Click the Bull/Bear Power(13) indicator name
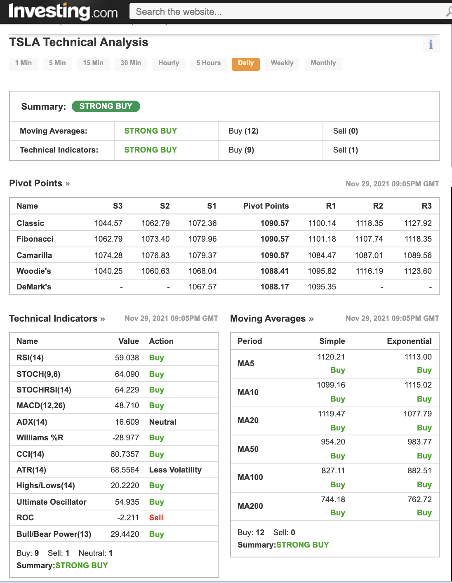This screenshot has width=452, height=583. coord(54,534)
